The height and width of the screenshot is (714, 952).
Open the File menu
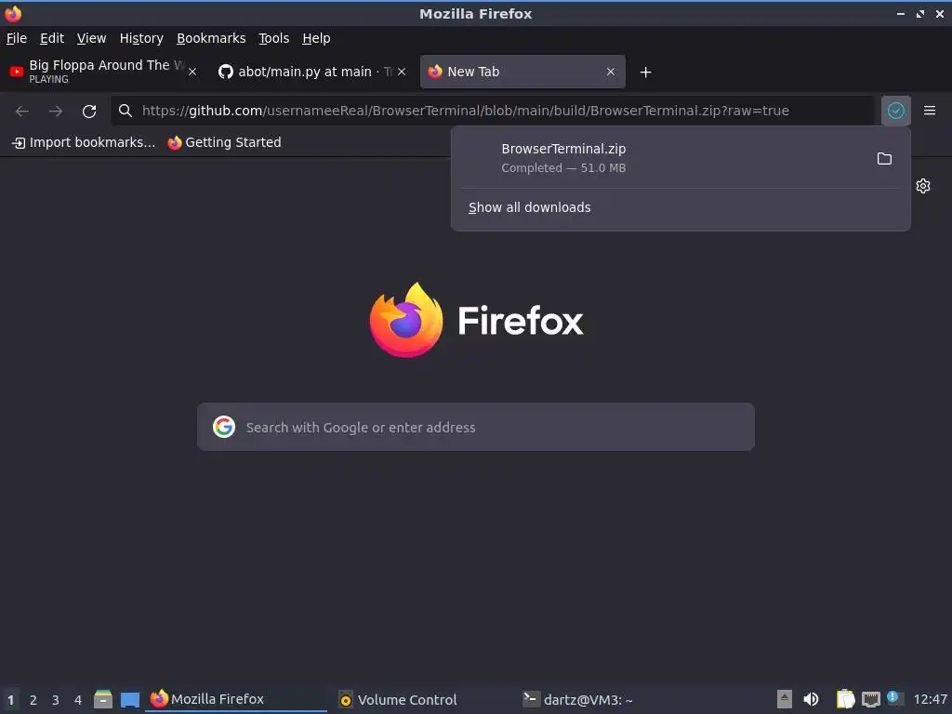coord(17,38)
